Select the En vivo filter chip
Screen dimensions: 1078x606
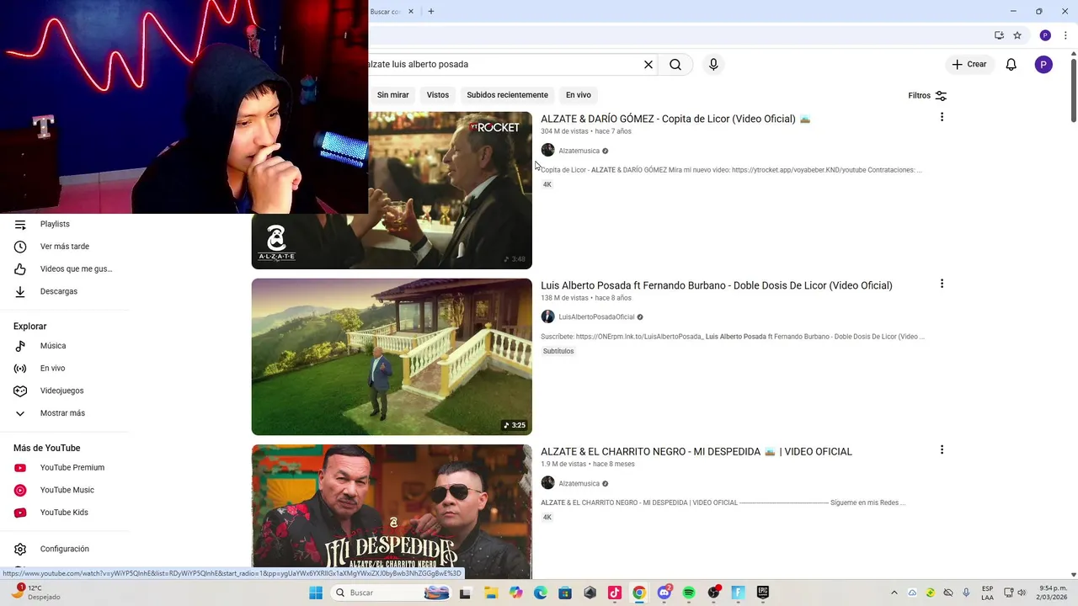pos(578,95)
